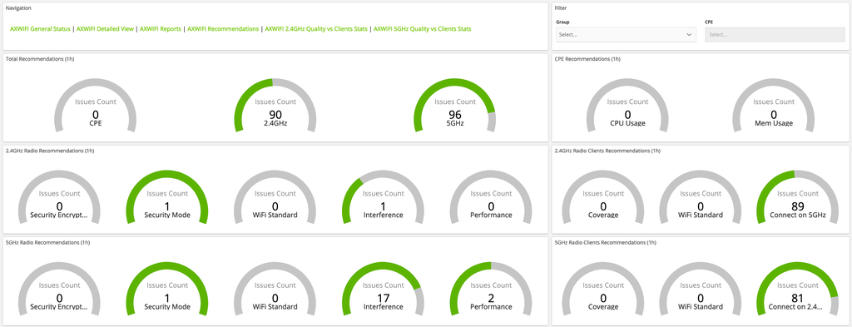Click the CPE filter select field
852x327 pixels.
click(x=775, y=35)
